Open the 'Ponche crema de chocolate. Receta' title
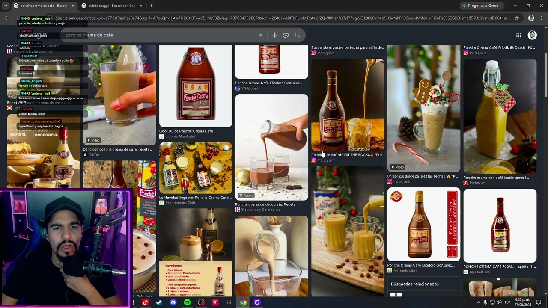 (x=265, y=204)
